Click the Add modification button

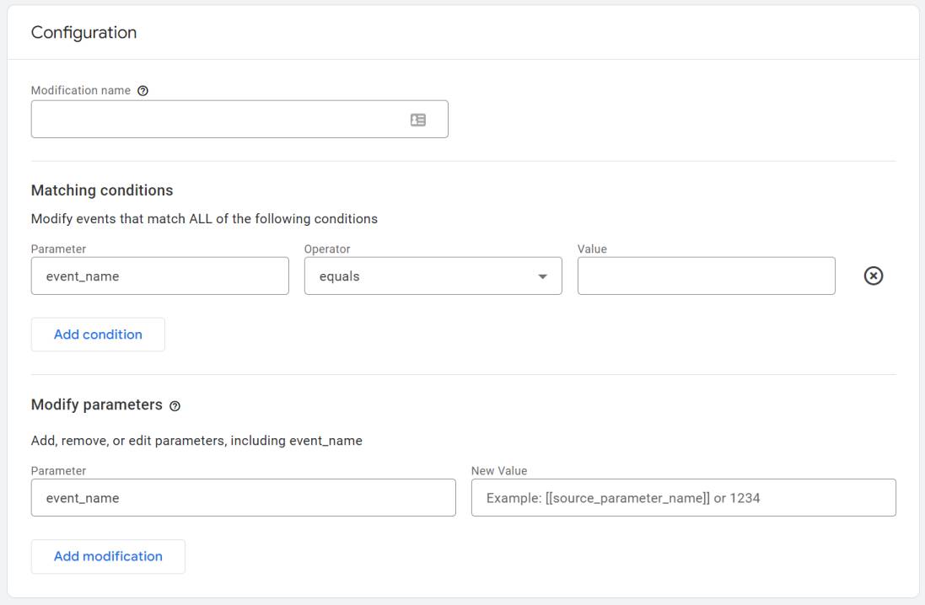pyautogui.click(x=108, y=556)
